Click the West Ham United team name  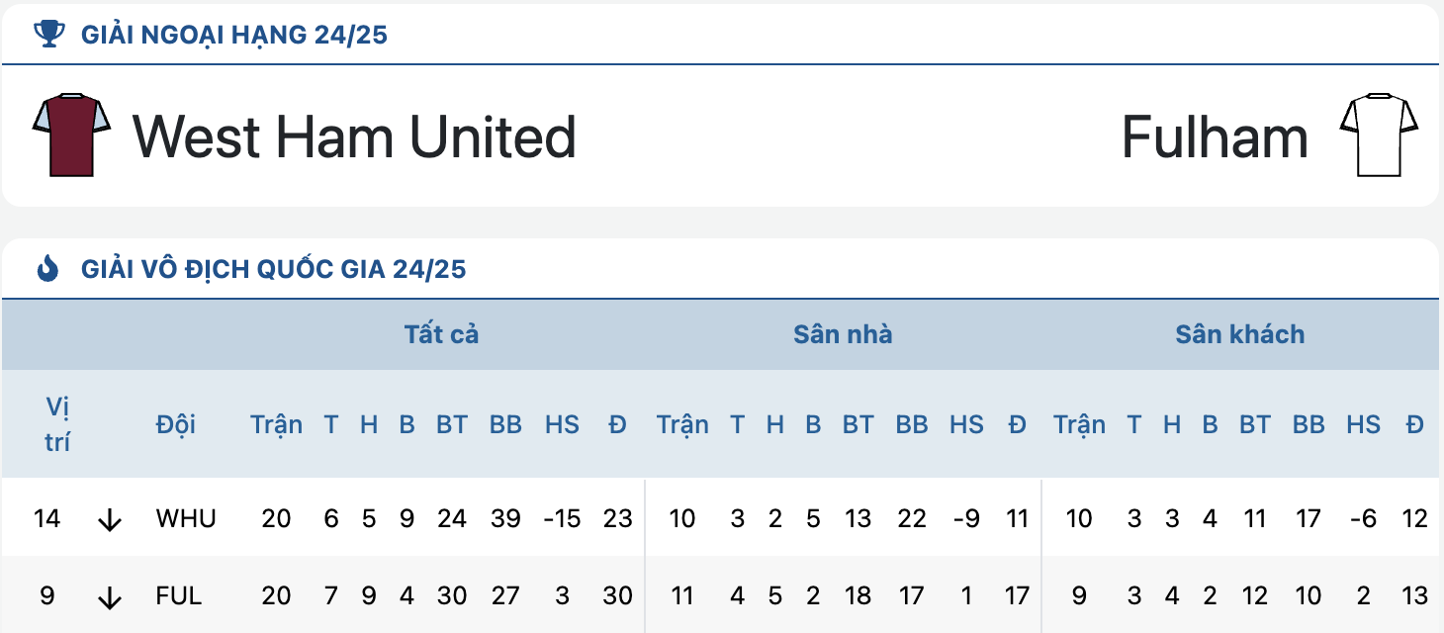[x=354, y=136]
